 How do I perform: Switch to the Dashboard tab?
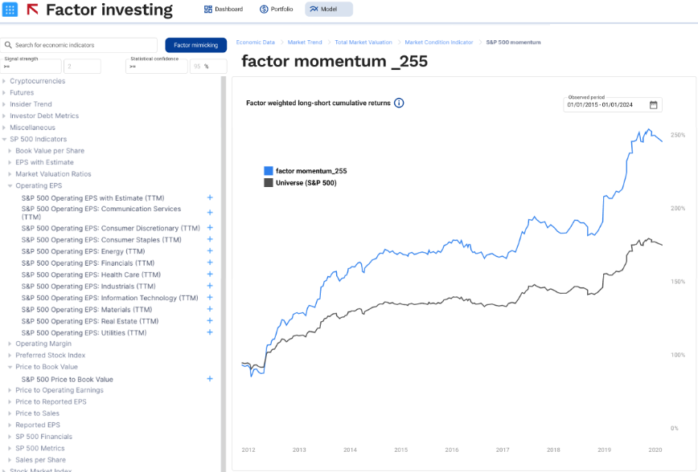coord(224,10)
